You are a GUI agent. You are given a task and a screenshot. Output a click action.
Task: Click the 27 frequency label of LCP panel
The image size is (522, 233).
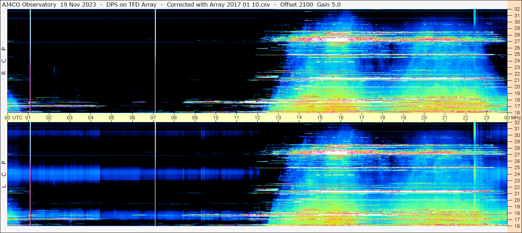click(x=516, y=155)
